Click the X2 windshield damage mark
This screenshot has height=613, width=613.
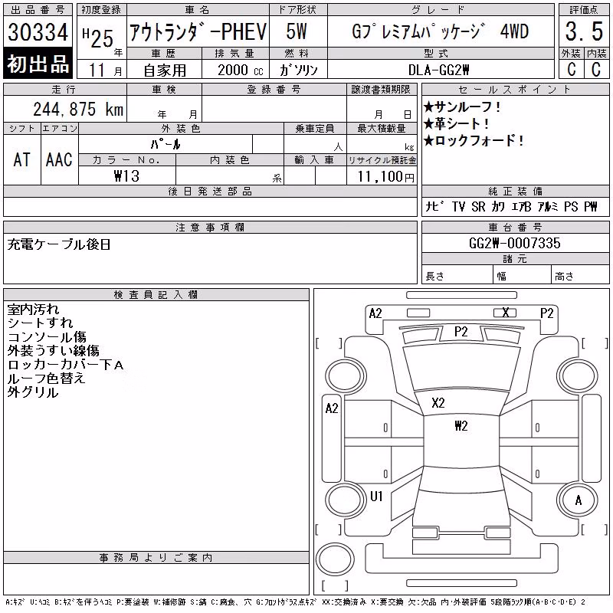point(438,403)
